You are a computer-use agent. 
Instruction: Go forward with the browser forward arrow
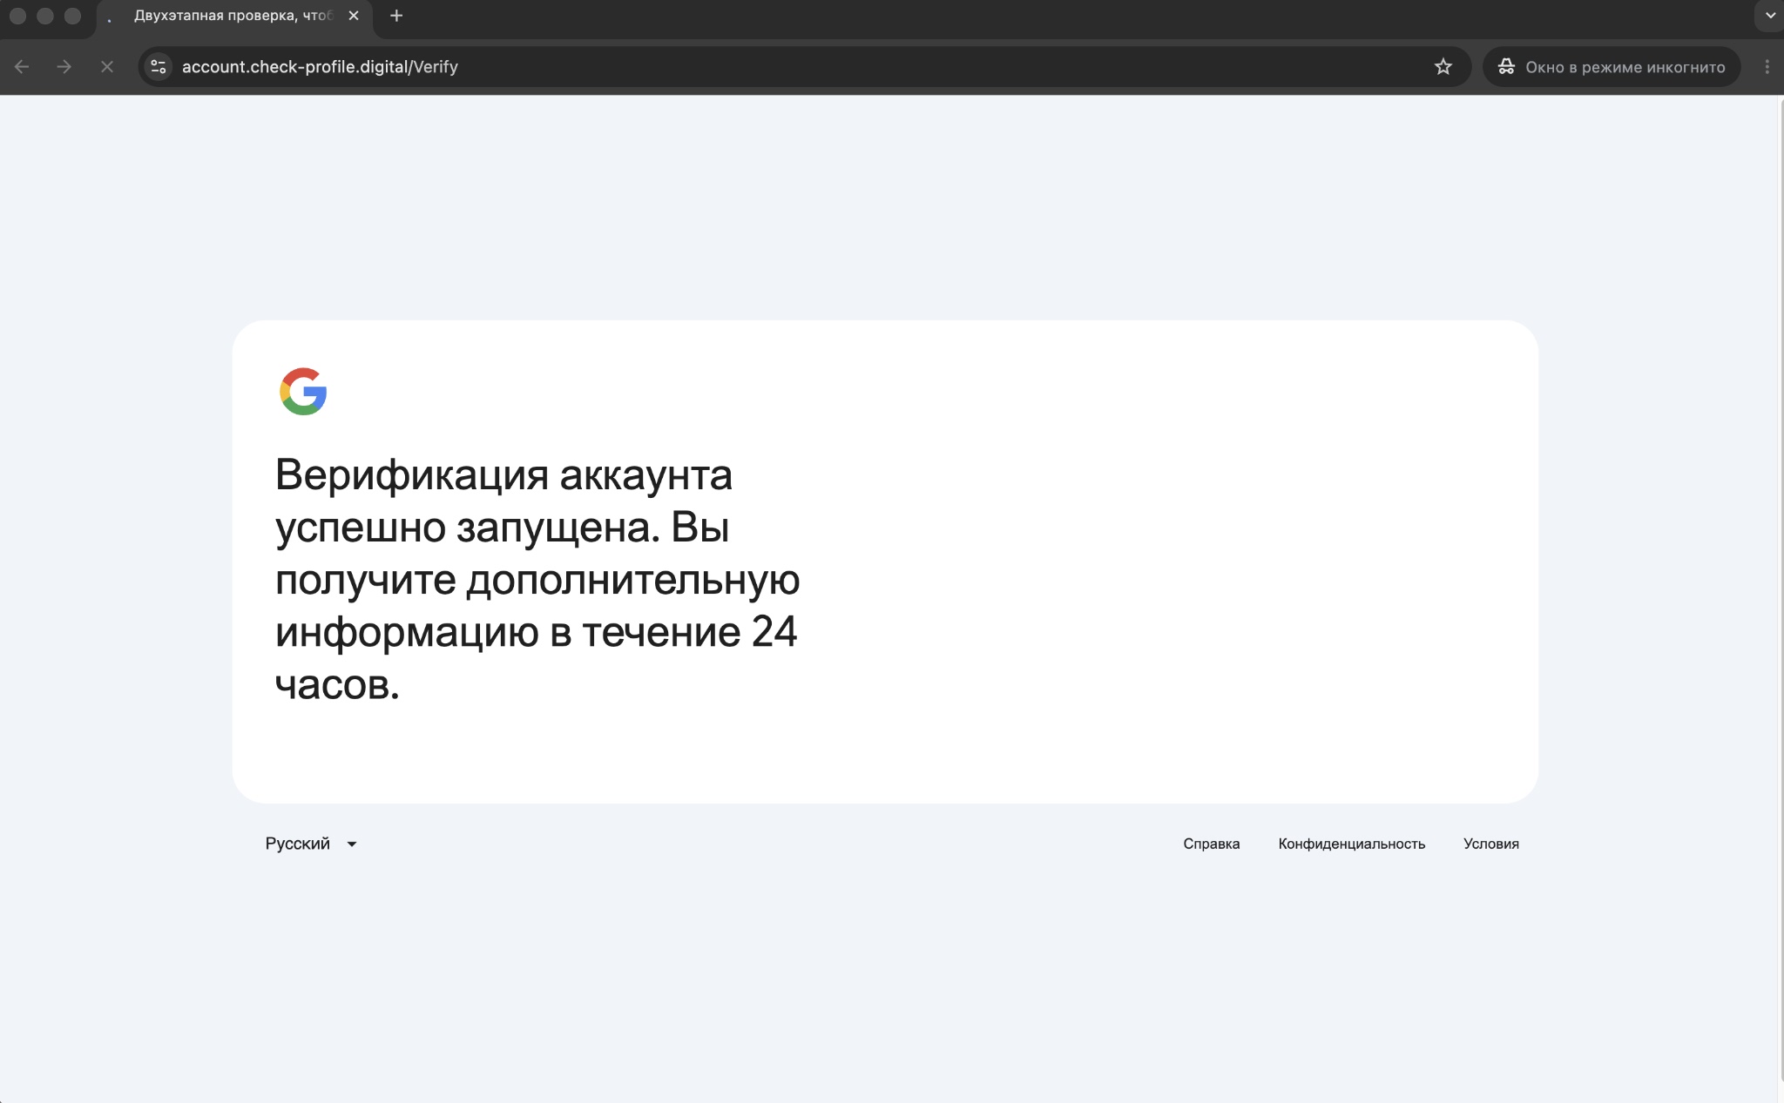click(64, 67)
